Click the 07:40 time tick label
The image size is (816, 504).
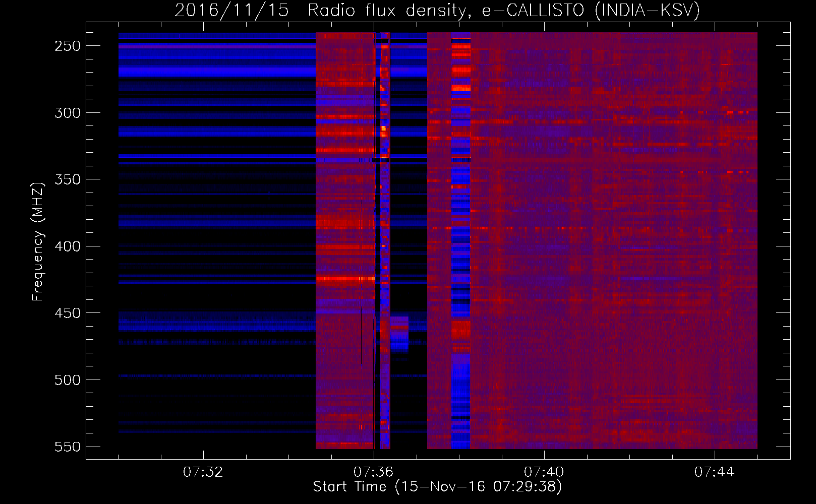click(544, 472)
